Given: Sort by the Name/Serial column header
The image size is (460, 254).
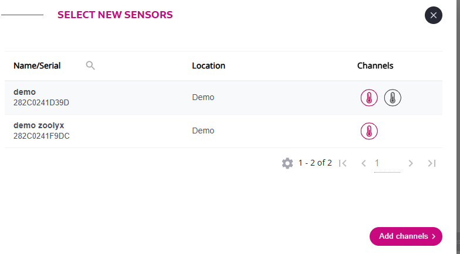Looking at the screenshot, I should pos(37,66).
